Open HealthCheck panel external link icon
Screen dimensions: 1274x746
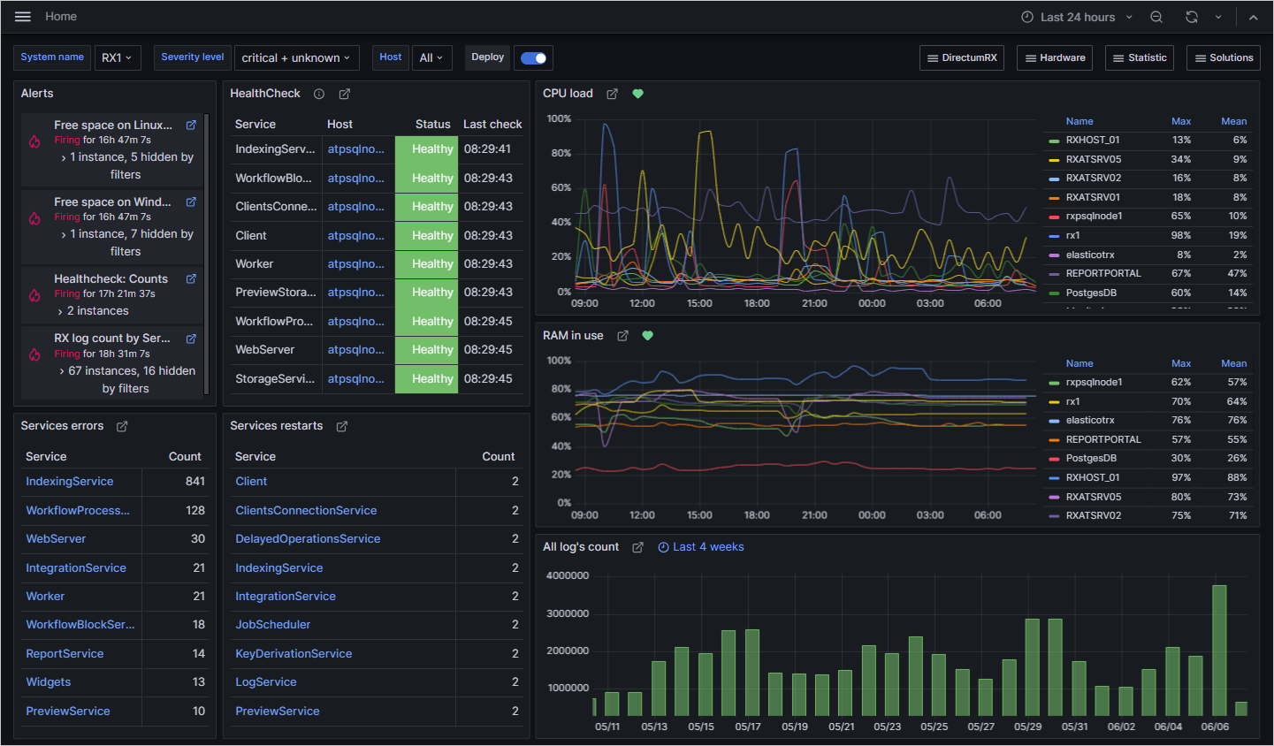tap(345, 94)
